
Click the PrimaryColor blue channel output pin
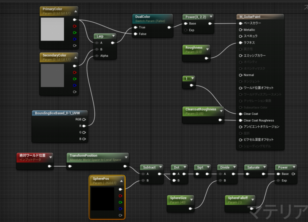pyautogui.click(x=75, y=39)
